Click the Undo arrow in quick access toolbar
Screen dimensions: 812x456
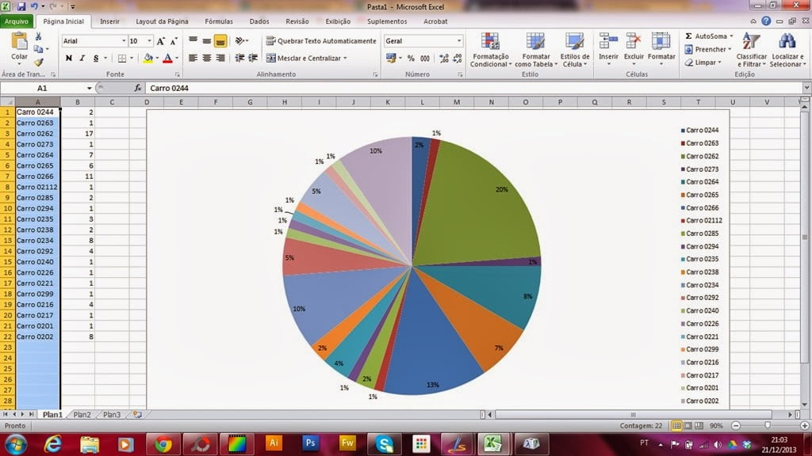click(34, 6)
